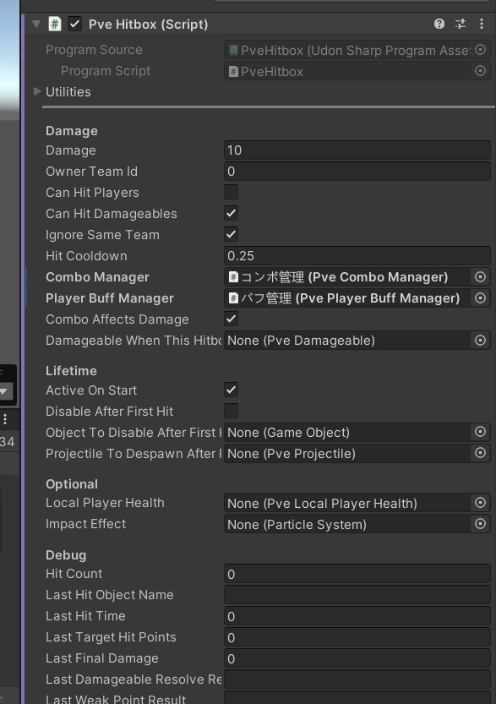Click the vertical dots in left panel
This screenshot has height=704, width=496.
(x=5, y=419)
